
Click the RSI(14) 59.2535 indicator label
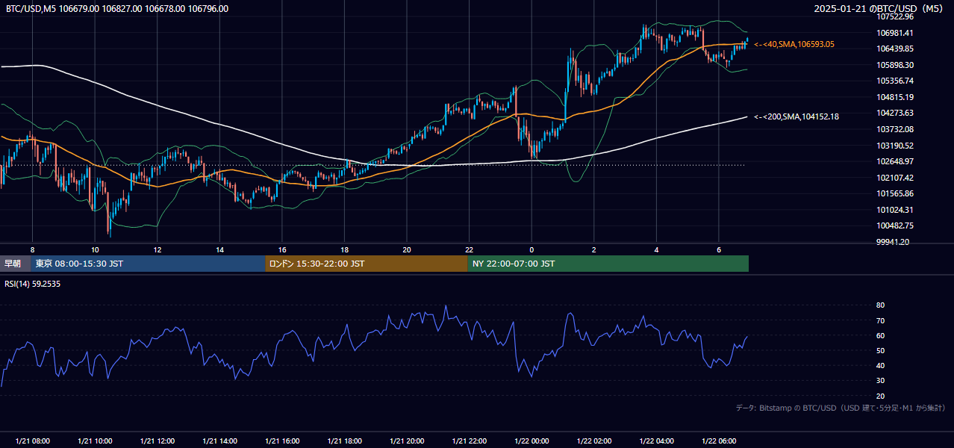[x=33, y=284]
